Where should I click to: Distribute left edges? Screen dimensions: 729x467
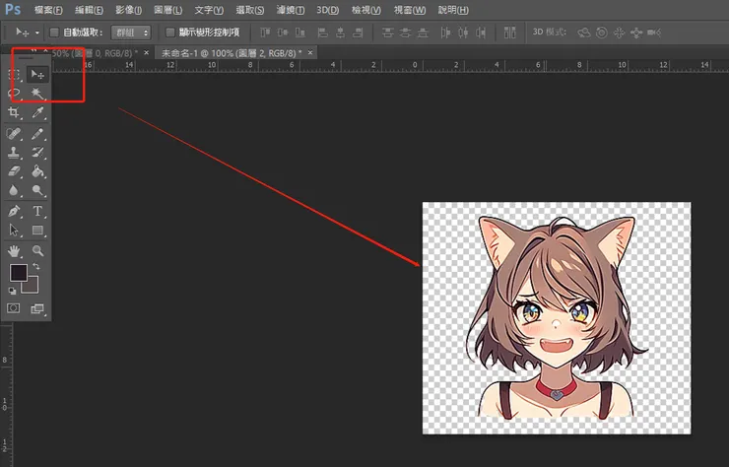click(446, 33)
